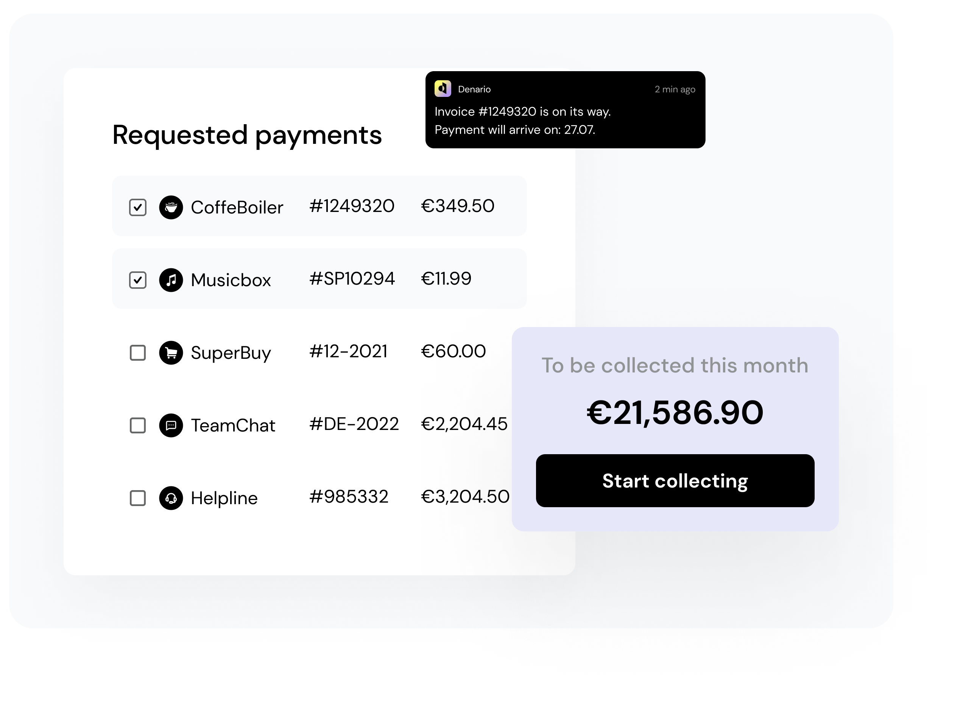Click the Helpline headset icon

(171, 498)
